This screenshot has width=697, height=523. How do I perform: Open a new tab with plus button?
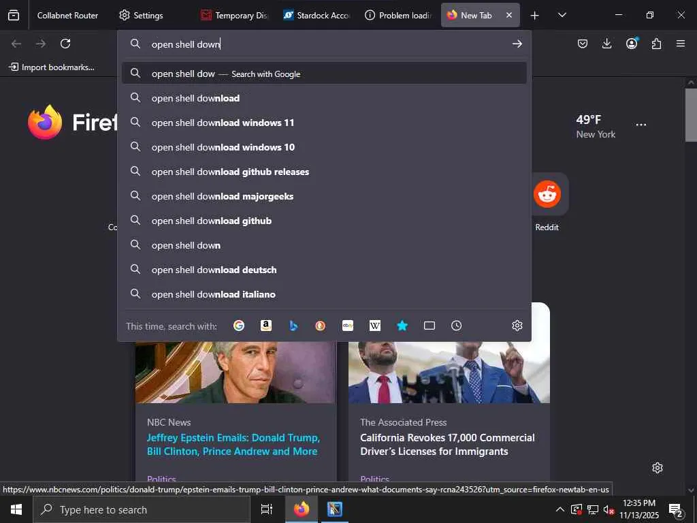(535, 16)
